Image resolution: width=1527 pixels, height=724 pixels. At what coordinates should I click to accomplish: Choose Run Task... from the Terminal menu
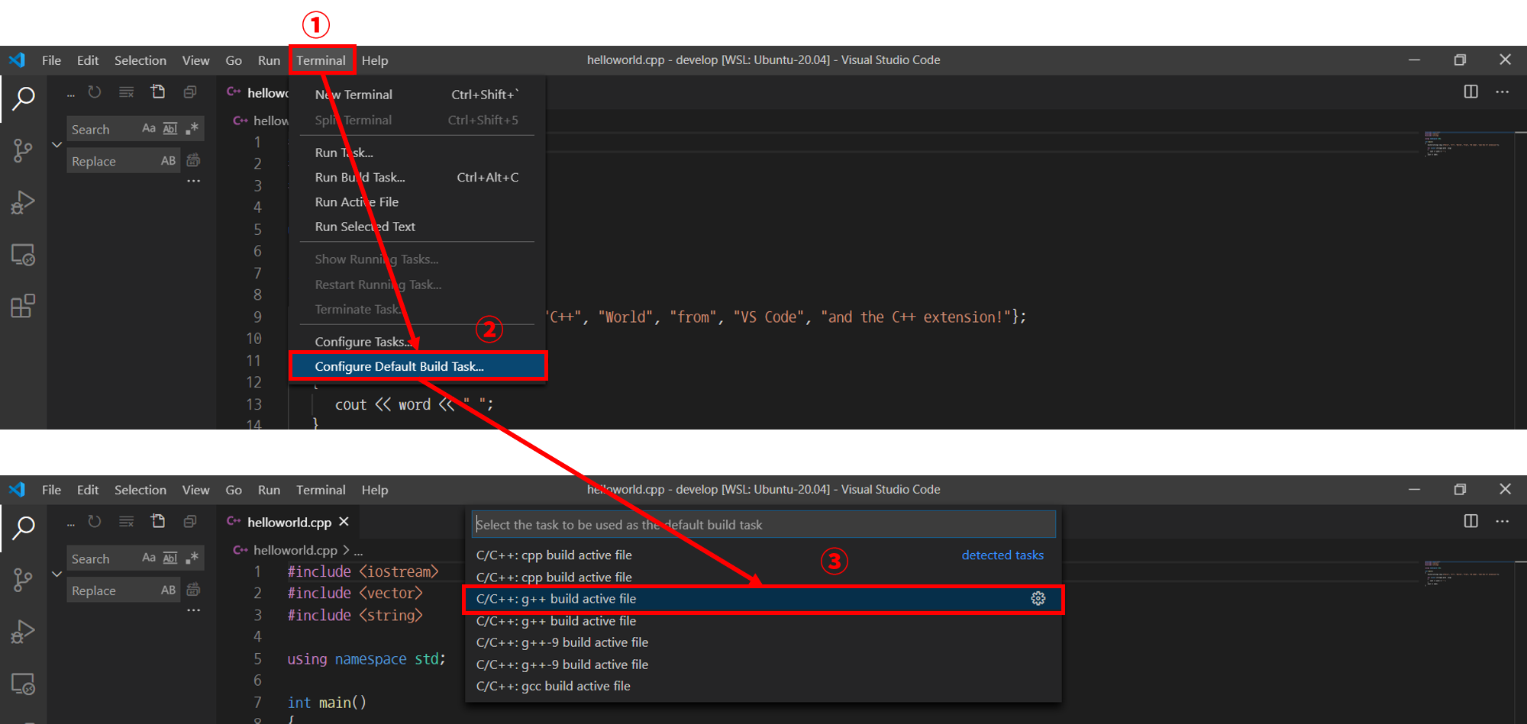tap(417, 153)
